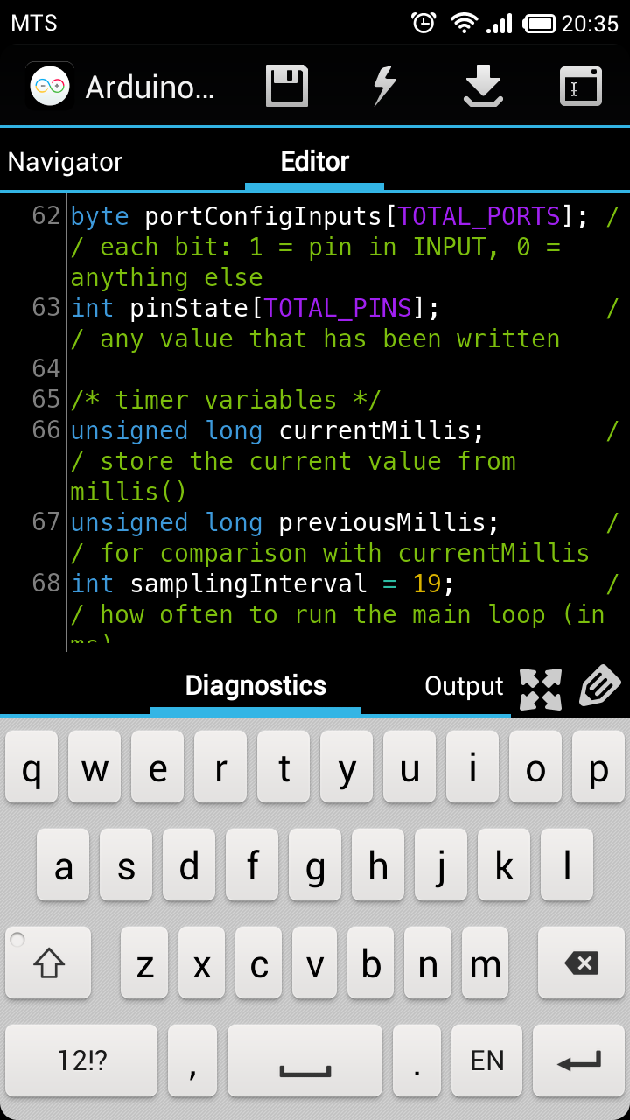Compile the sketch using the lightning bolt icon
The image size is (630, 1120).
pyautogui.click(x=383, y=85)
